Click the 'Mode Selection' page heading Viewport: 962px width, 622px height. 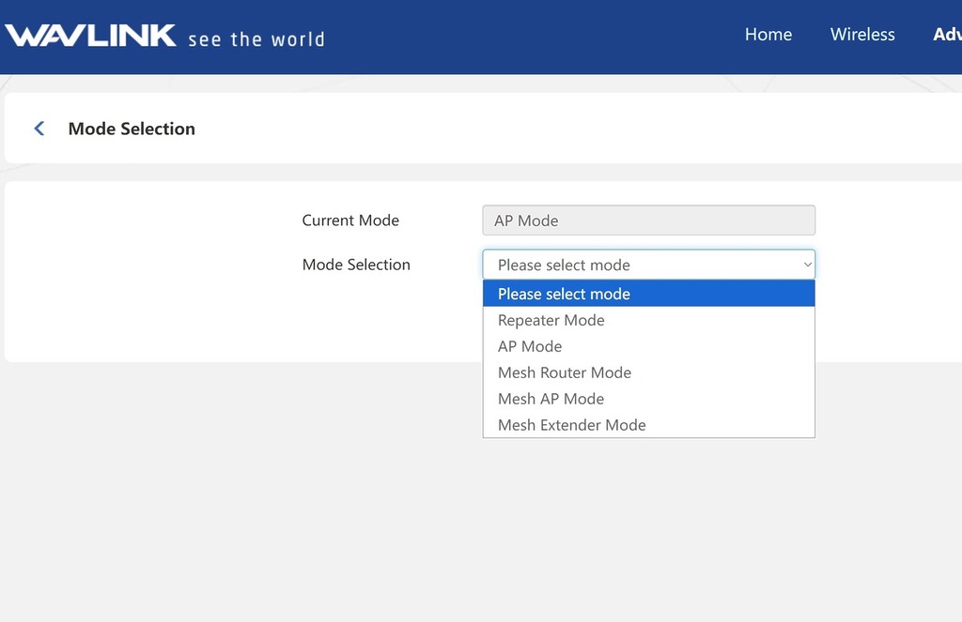[x=132, y=129]
